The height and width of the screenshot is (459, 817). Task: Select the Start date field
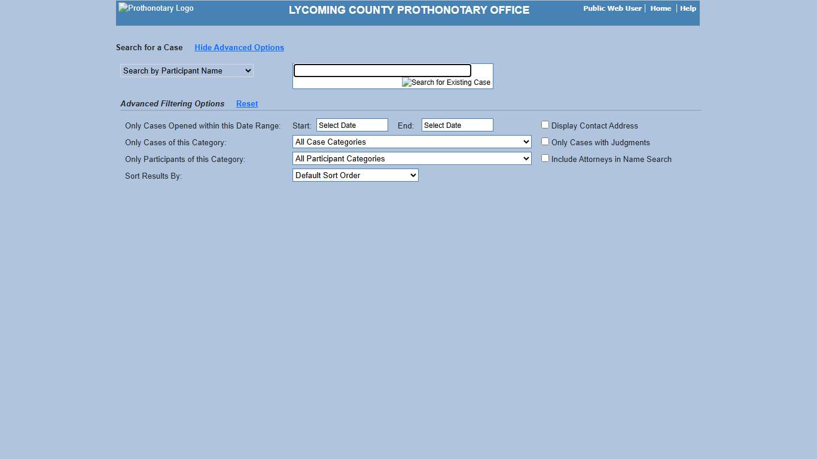pos(352,125)
